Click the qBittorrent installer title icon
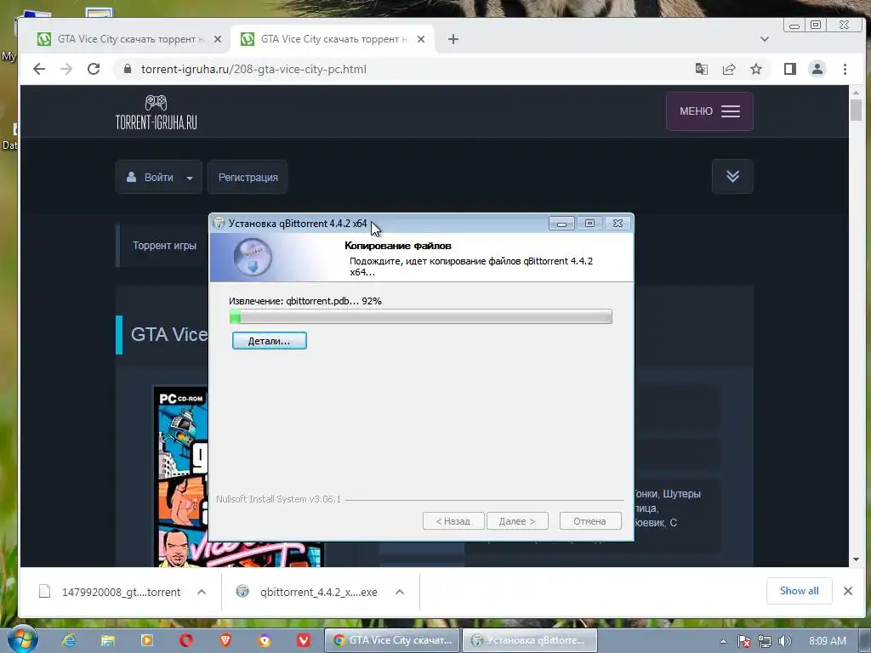The width and height of the screenshot is (871, 653). coord(219,224)
